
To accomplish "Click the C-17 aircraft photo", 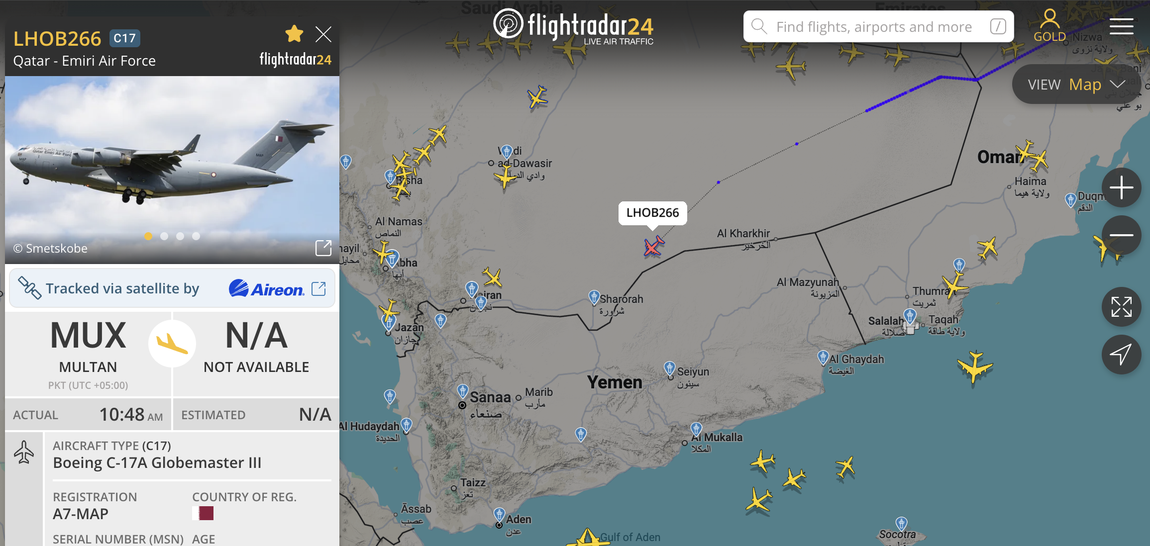I will tap(172, 170).
